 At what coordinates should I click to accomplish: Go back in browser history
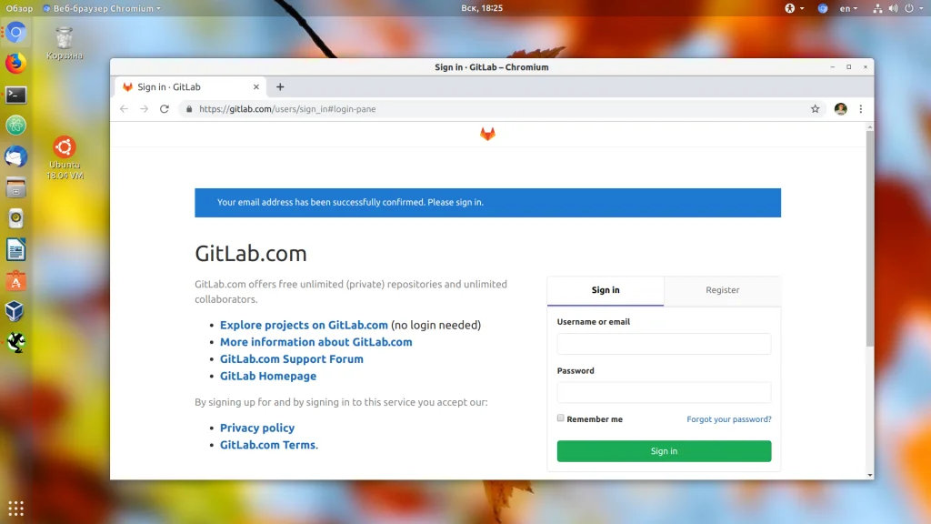124,109
